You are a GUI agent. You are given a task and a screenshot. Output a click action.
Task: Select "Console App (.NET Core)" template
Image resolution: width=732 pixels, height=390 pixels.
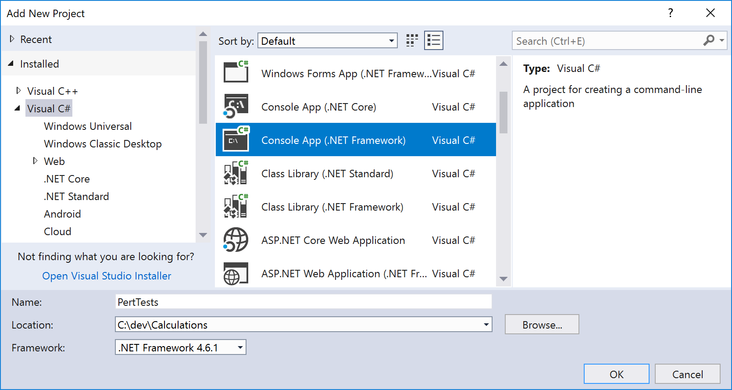click(x=356, y=106)
